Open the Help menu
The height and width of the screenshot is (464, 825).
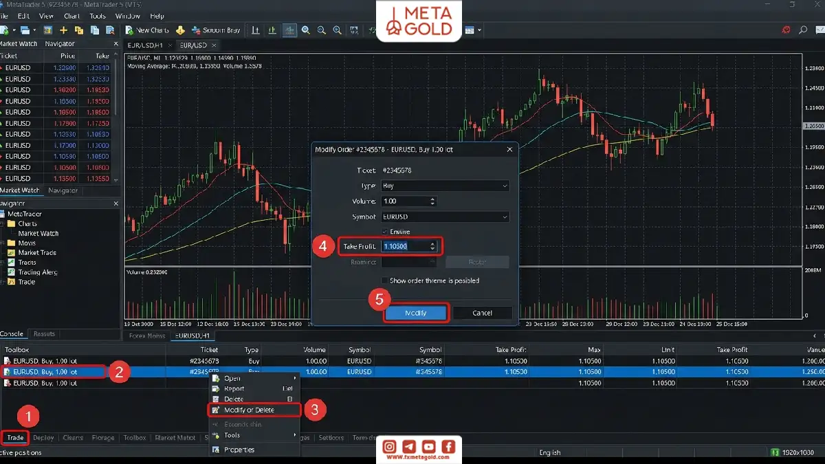click(157, 16)
